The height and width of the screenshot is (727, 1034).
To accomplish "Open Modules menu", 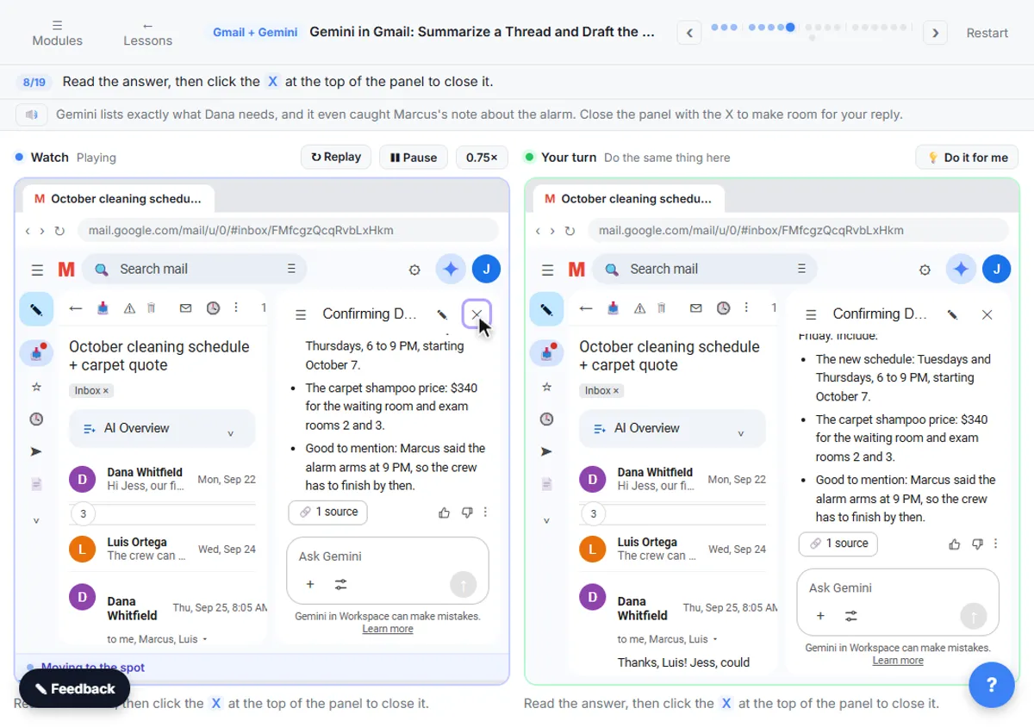I will pos(57,33).
